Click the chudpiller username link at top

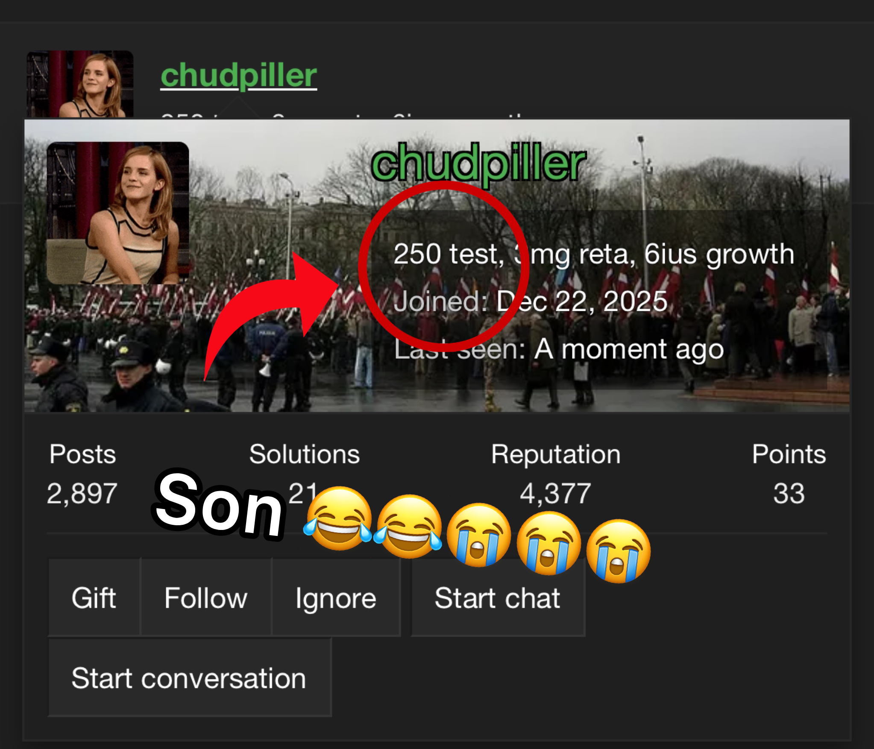(x=238, y=76)
